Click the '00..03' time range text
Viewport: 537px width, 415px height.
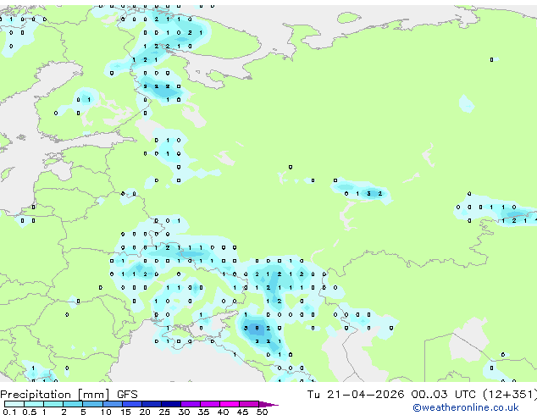[x=429, y=395]
